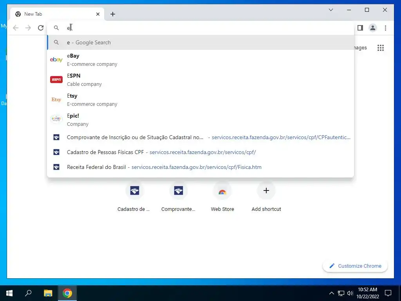Select the Epic! company suggestion

point(201,120)
